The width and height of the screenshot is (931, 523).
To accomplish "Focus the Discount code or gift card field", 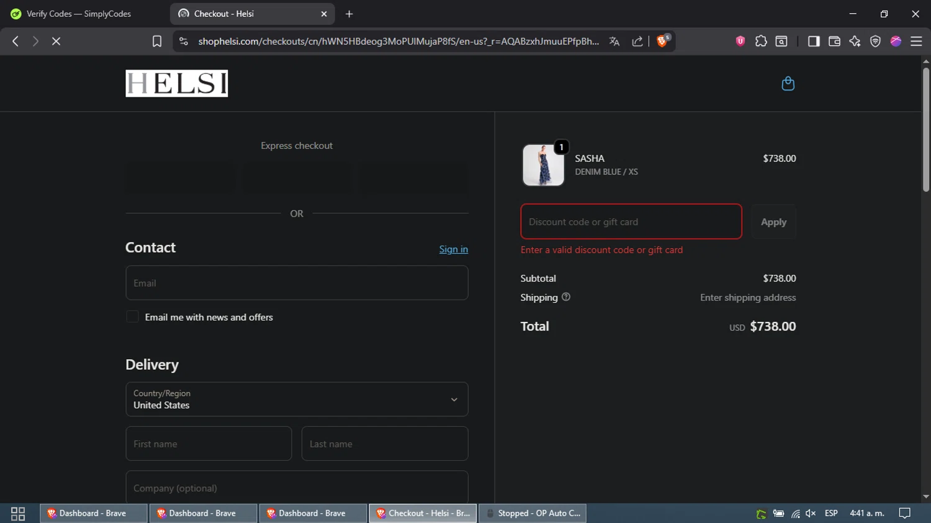I will pyautogui.click(x=631, y=221).
